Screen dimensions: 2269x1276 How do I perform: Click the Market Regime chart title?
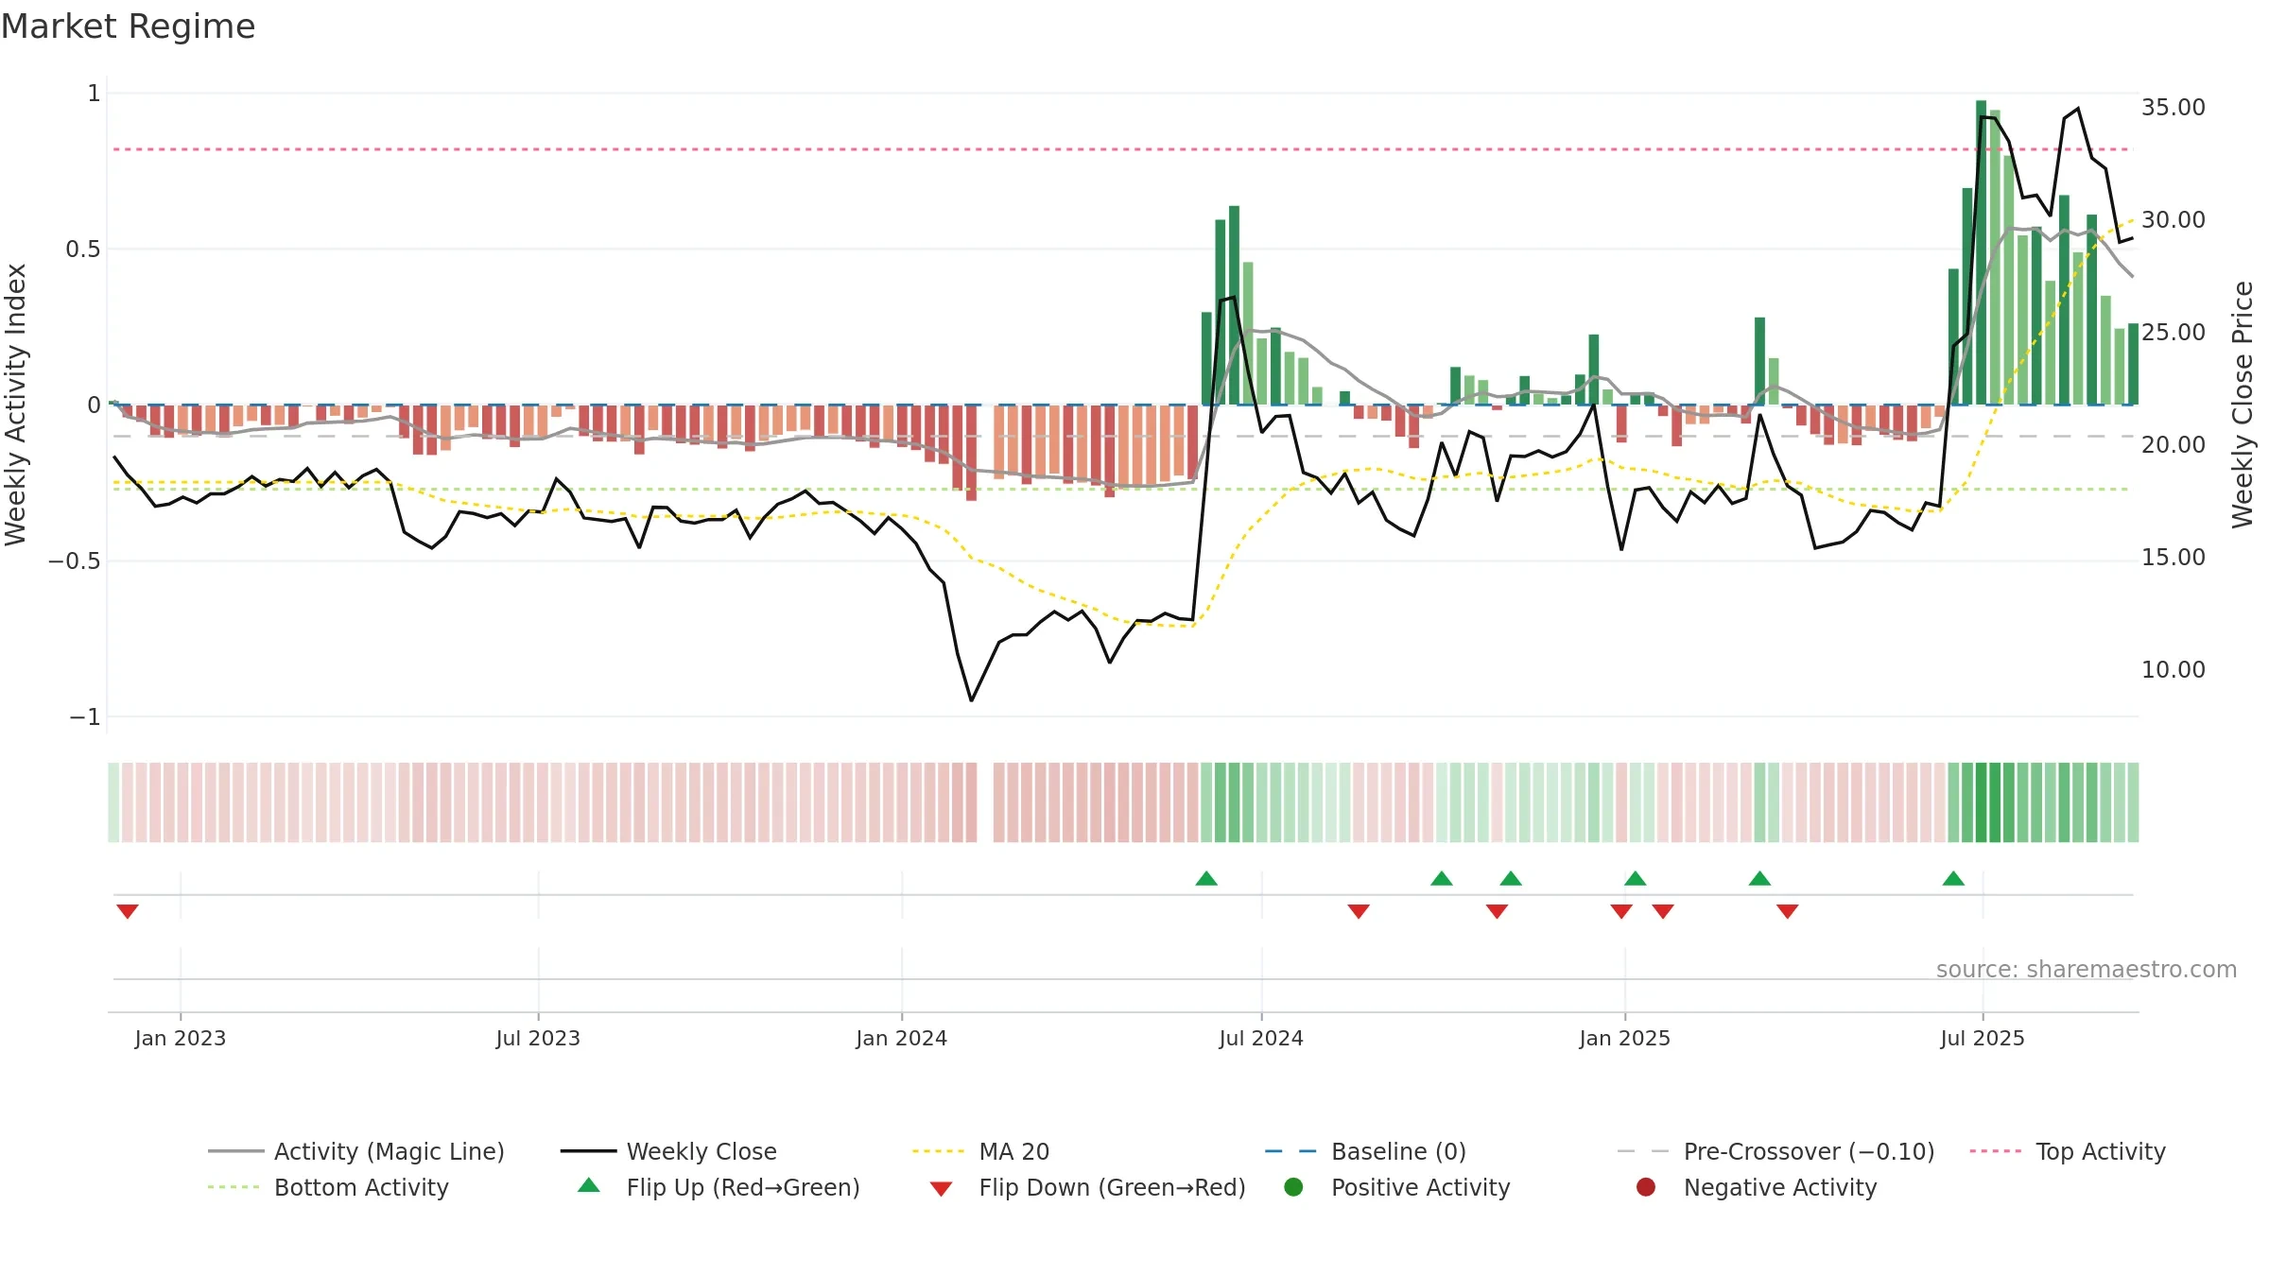tap(128, 26)
